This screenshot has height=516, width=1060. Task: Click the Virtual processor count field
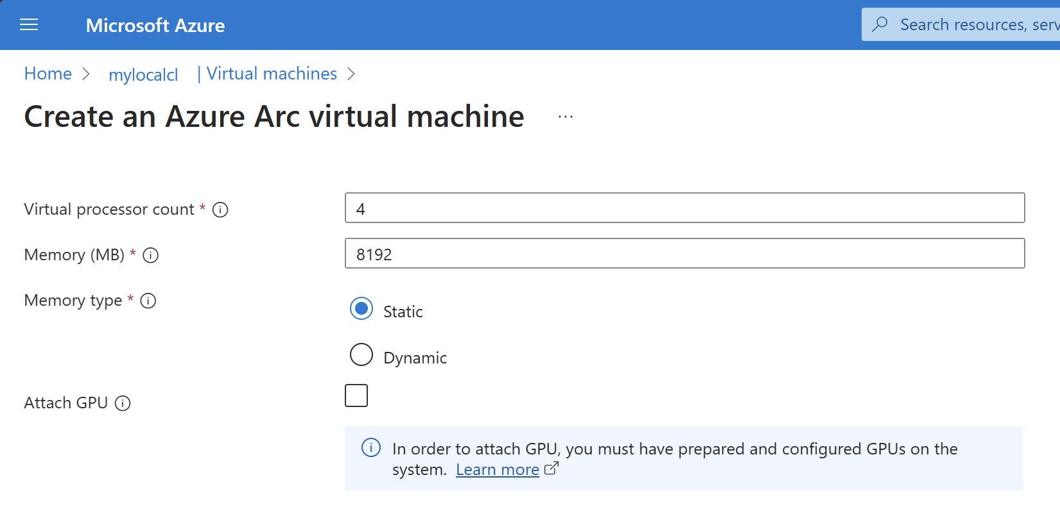click(x=684, y=208)
